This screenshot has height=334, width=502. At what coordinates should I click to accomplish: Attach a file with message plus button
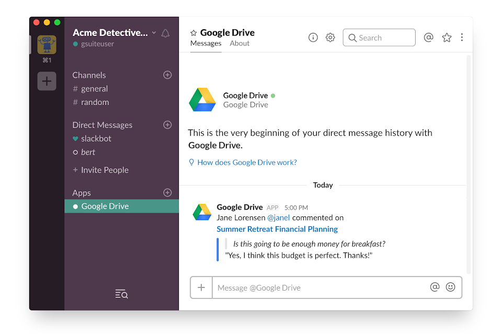(201, 287)
